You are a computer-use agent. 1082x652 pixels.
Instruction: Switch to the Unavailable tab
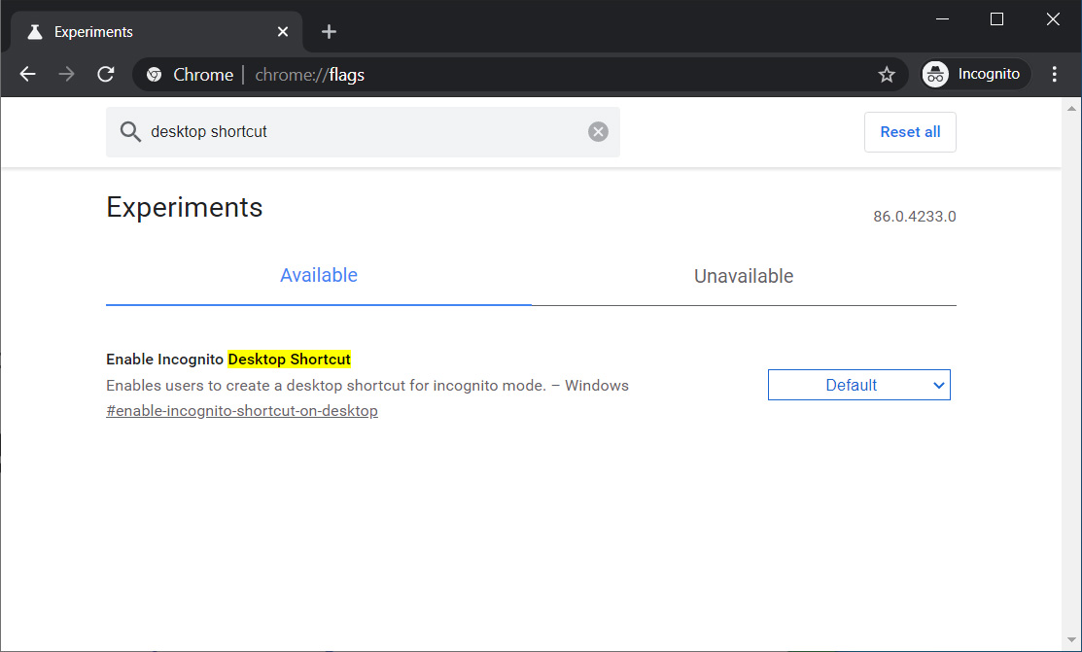click(x=744, y=276)
